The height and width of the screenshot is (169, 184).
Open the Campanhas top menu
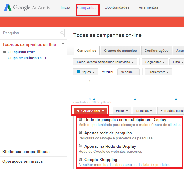click(x=87, y=8)
